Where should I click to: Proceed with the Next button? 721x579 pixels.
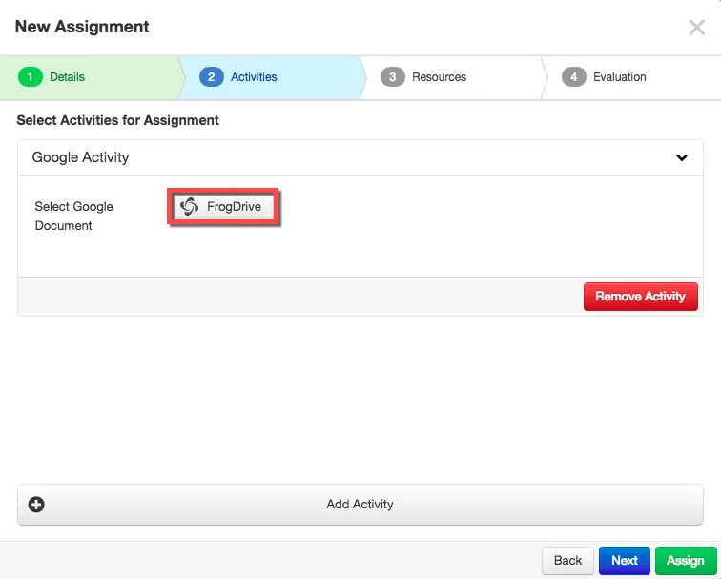click(625, 560)
